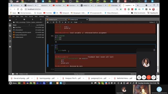Bookmark this page with the star icon
This screenshot has width=168, height=94.
point(121,9)
